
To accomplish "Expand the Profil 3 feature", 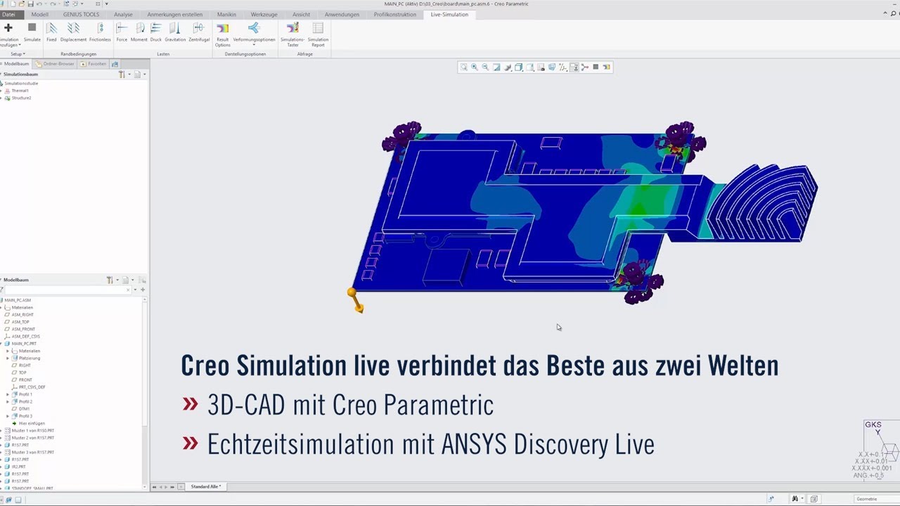I will [8, 416].
